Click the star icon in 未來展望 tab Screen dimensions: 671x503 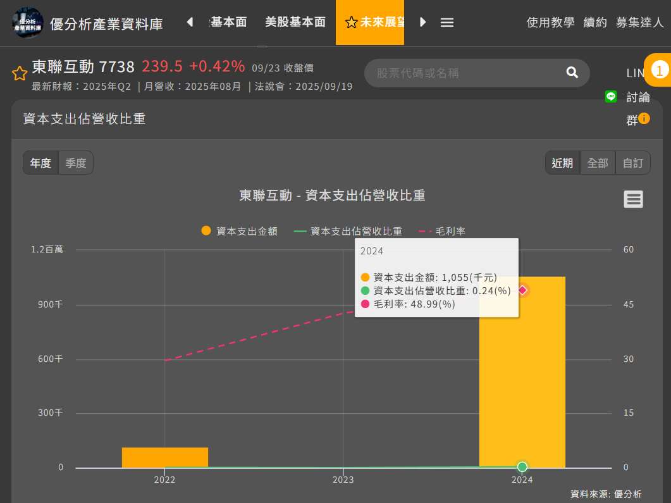[351, 22]
